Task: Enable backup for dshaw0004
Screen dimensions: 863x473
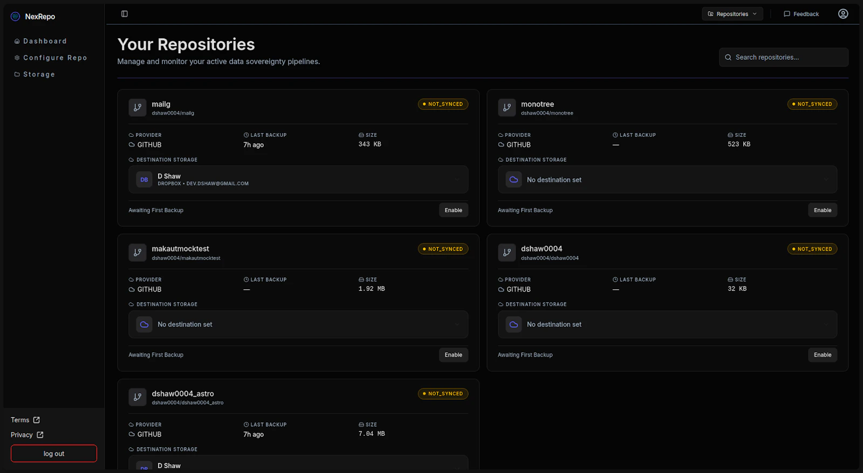Action: [x=823, y=355]
